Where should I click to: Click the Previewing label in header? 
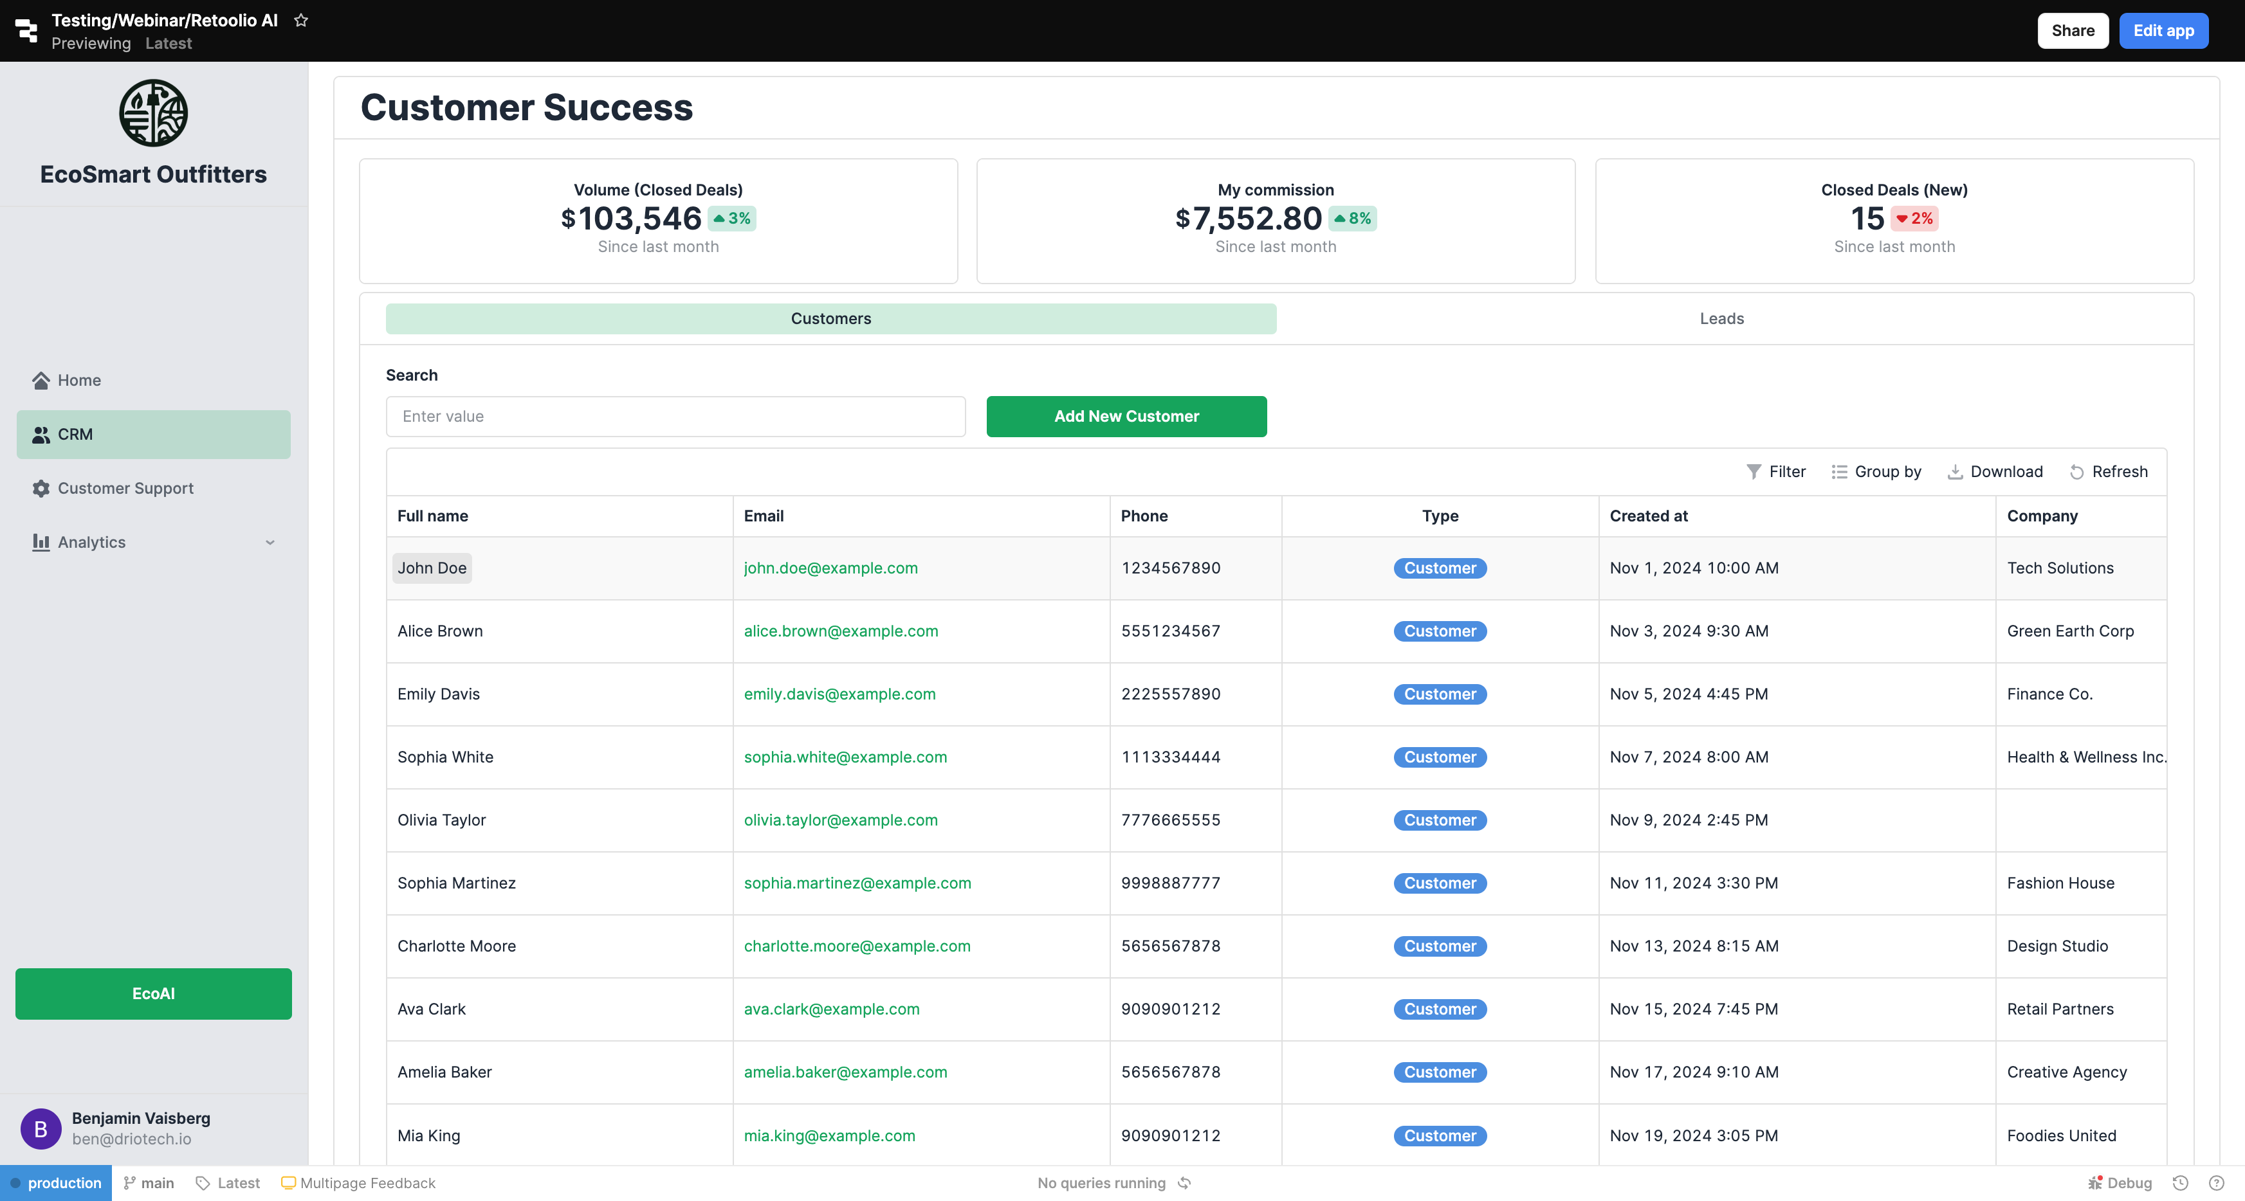click(x=91, y=44)
